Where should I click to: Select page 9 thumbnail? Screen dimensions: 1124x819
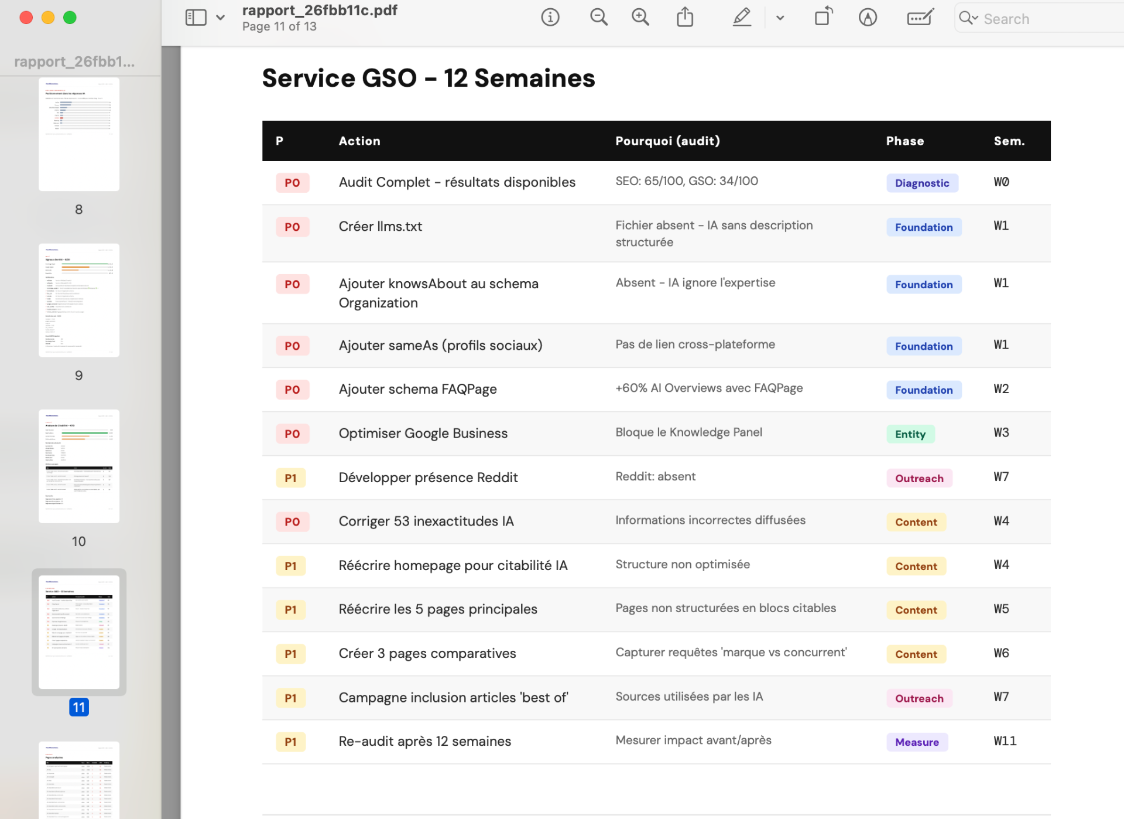tap(79, 300)
